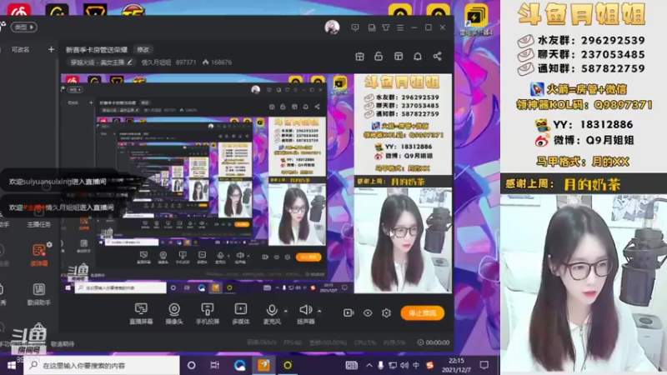
Task: Open the gift box icon in room header
Action: coord(359,56)
